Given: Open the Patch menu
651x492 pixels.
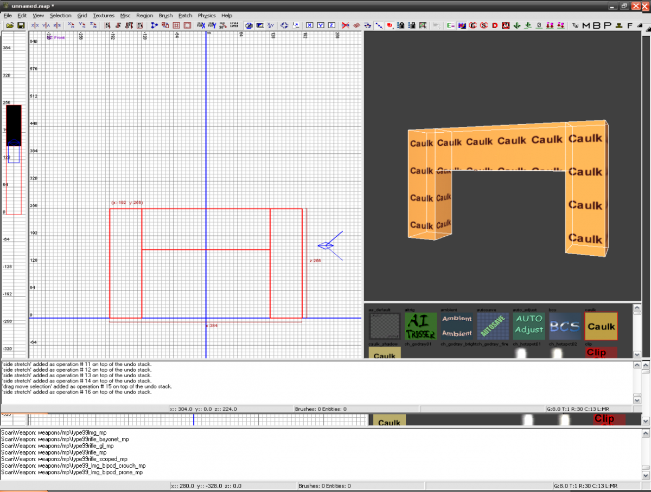Looking at the screenshot, I should point(185,16).
